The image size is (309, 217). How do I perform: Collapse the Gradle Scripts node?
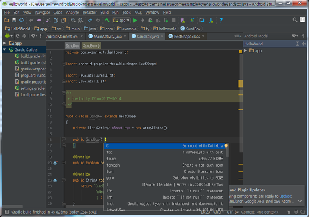[5, 50]
